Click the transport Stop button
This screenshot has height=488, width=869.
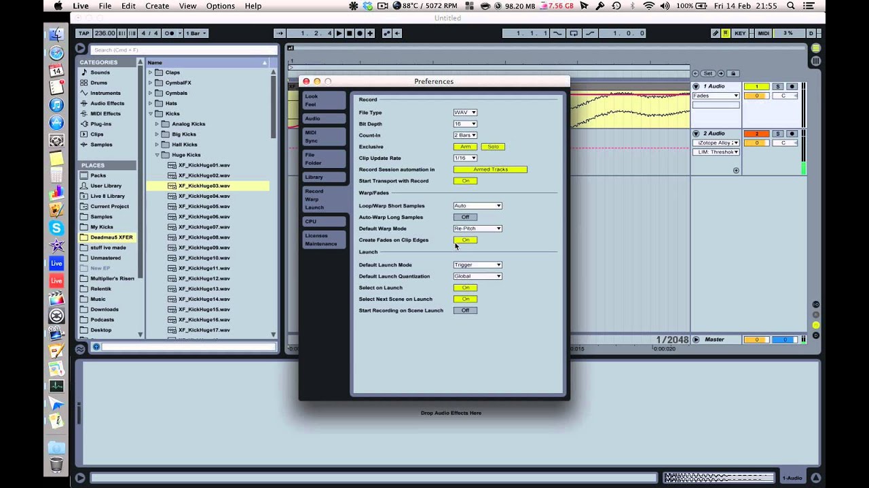pos(350,33)
